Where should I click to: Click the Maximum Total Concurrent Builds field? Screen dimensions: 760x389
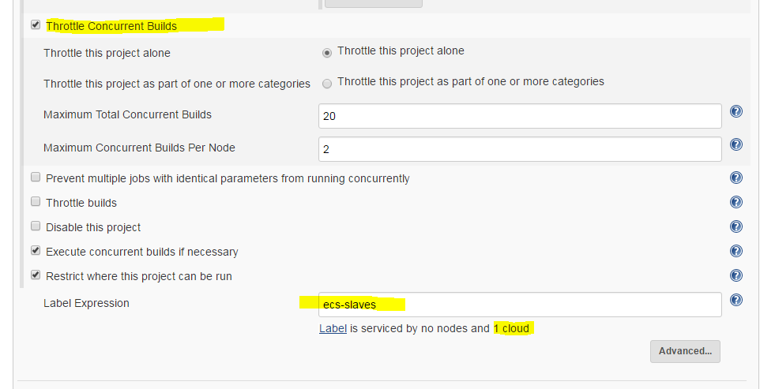coord(519,116)
